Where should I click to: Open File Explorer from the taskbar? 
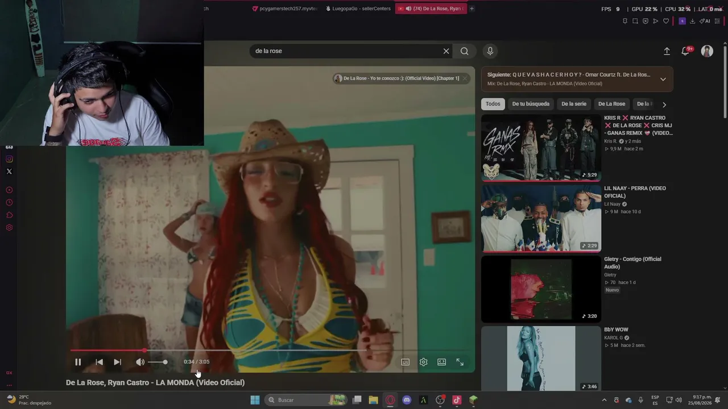373,400
